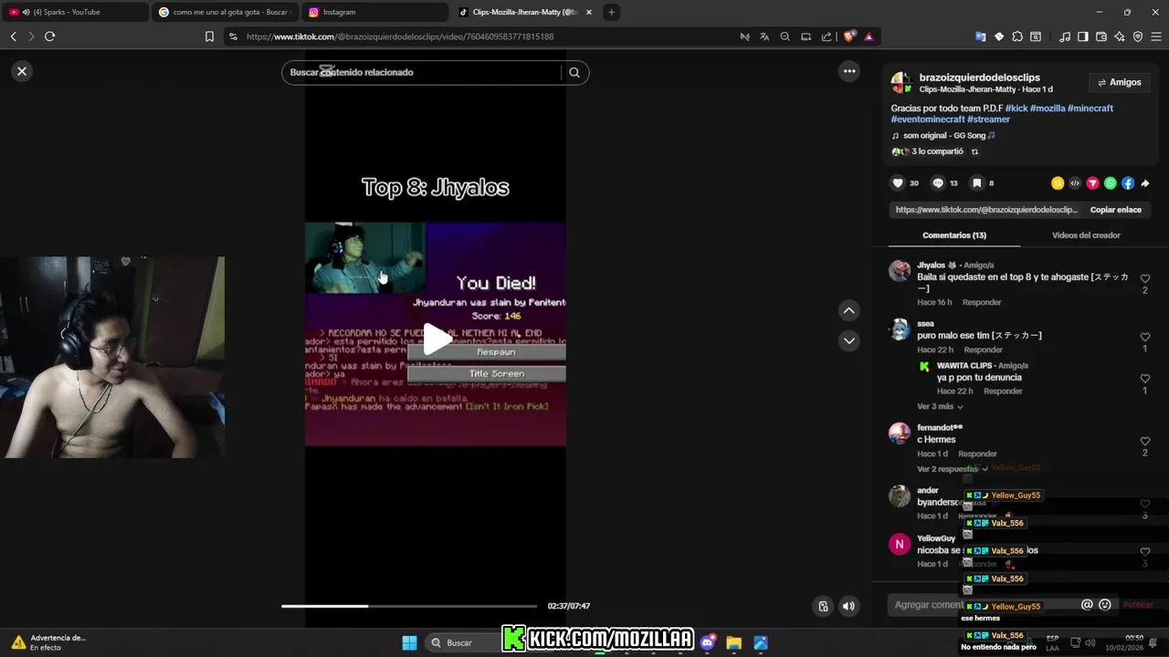Click the zoom-out magnifier in address bar
This screenshot has height=657, width=1169.
(x=785, y=36)
